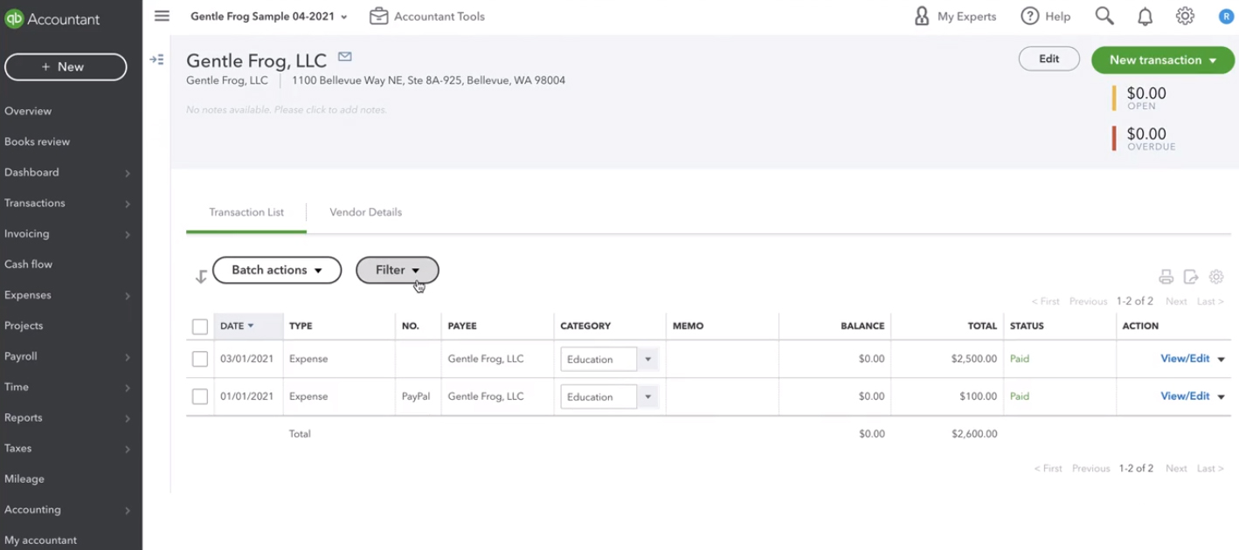Open the New transaction dropdown arrow
This screenshot has width=1239, height=550.
click(x=1213, y=60)
